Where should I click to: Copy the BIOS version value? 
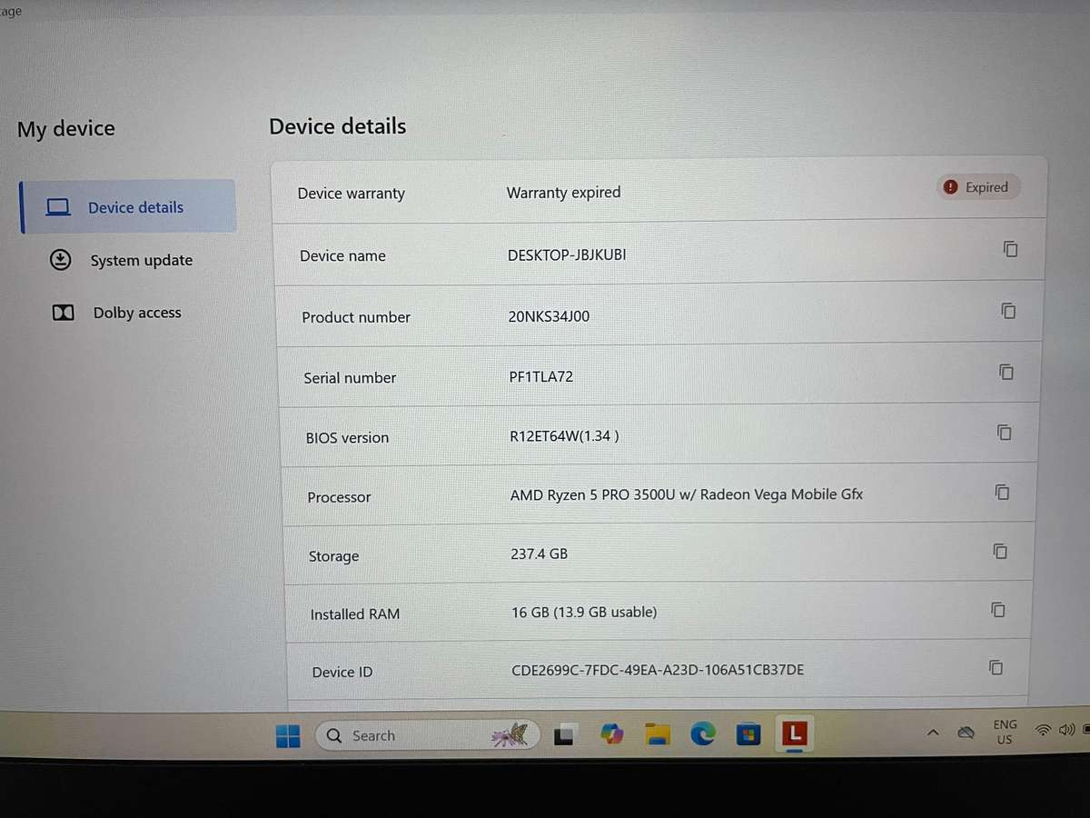click(1004, 433)
